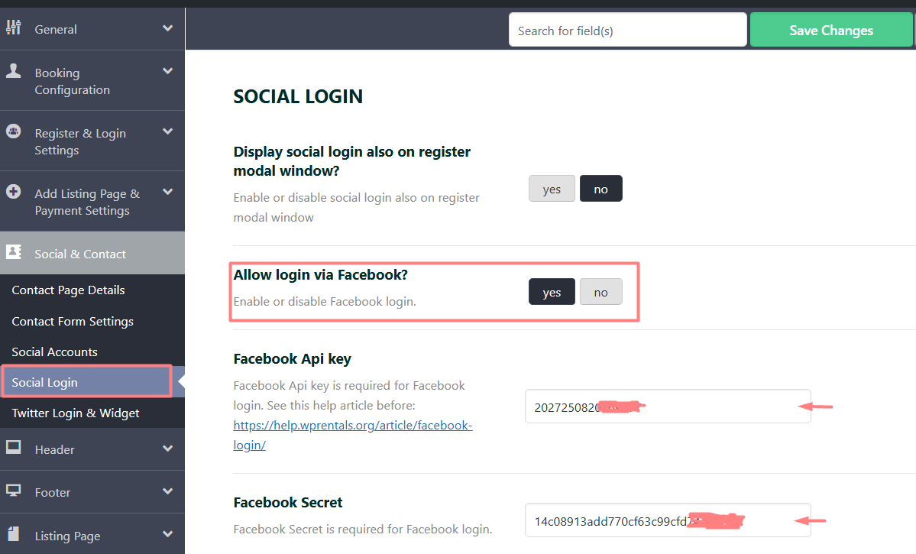Select the Social Login submenu item
This screenshot has height=554, width=916.
(x=92, y=382)
